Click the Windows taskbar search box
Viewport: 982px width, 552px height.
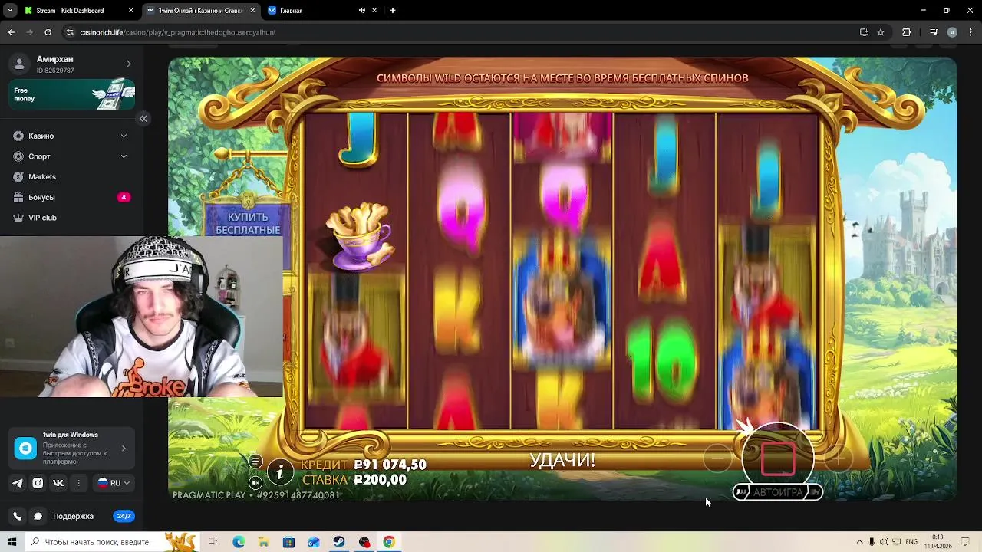[111, 542]
